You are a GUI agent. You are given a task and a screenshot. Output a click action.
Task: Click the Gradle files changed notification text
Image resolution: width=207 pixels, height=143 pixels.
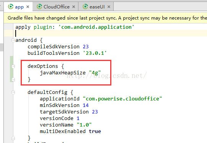[x=107, y=18]
